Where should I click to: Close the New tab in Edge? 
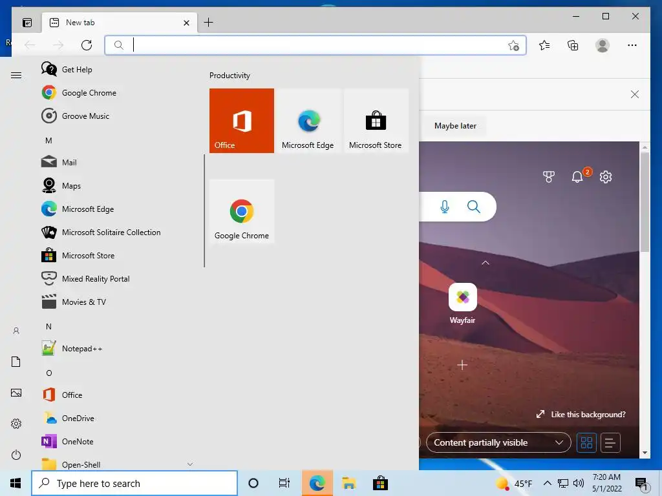186,23
